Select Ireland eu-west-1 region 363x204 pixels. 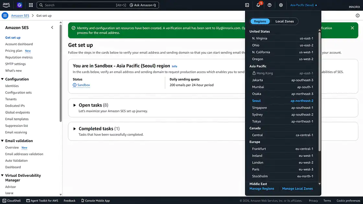pos(282,156)
